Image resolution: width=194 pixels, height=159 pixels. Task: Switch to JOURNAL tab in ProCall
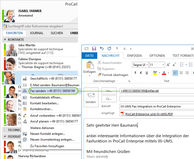pyautogui.click(x=37, y=33)
